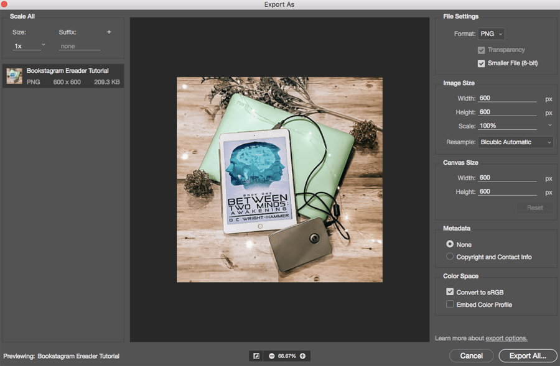Click the zoom in plus icon
This screenshot has height=366, width=560.
302,356
